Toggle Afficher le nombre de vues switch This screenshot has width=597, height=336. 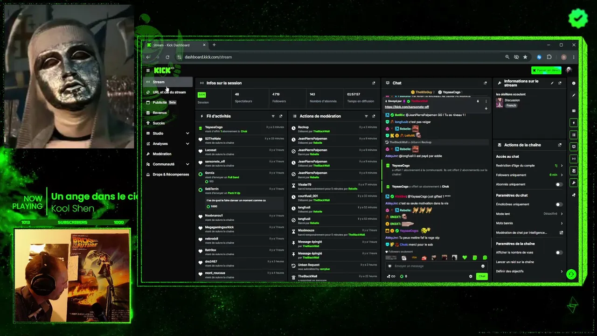(559, 252)
